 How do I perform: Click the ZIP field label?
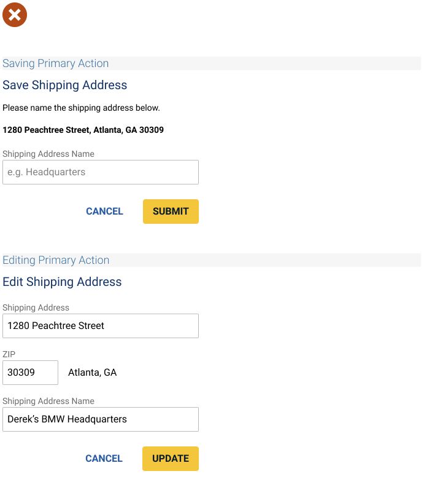[9, 354]
